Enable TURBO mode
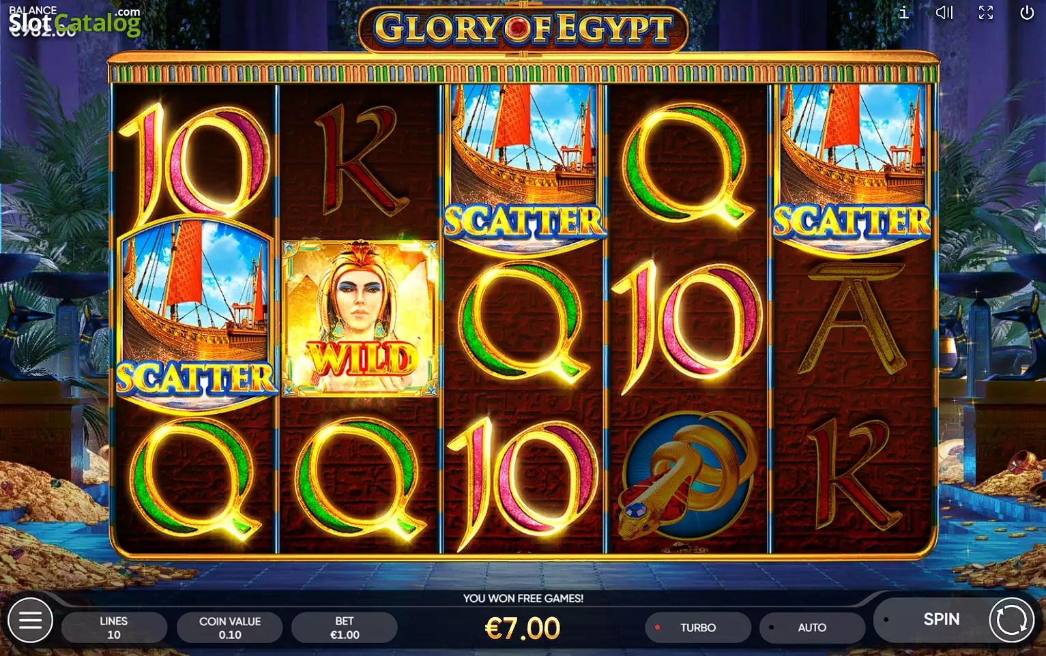The width and height of the screenshot is (1046, 656). (697, 627)
